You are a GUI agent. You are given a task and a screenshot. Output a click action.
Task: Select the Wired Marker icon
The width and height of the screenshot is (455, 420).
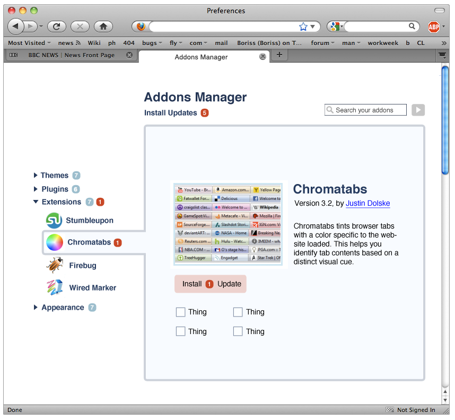click(x=55, y=287)
